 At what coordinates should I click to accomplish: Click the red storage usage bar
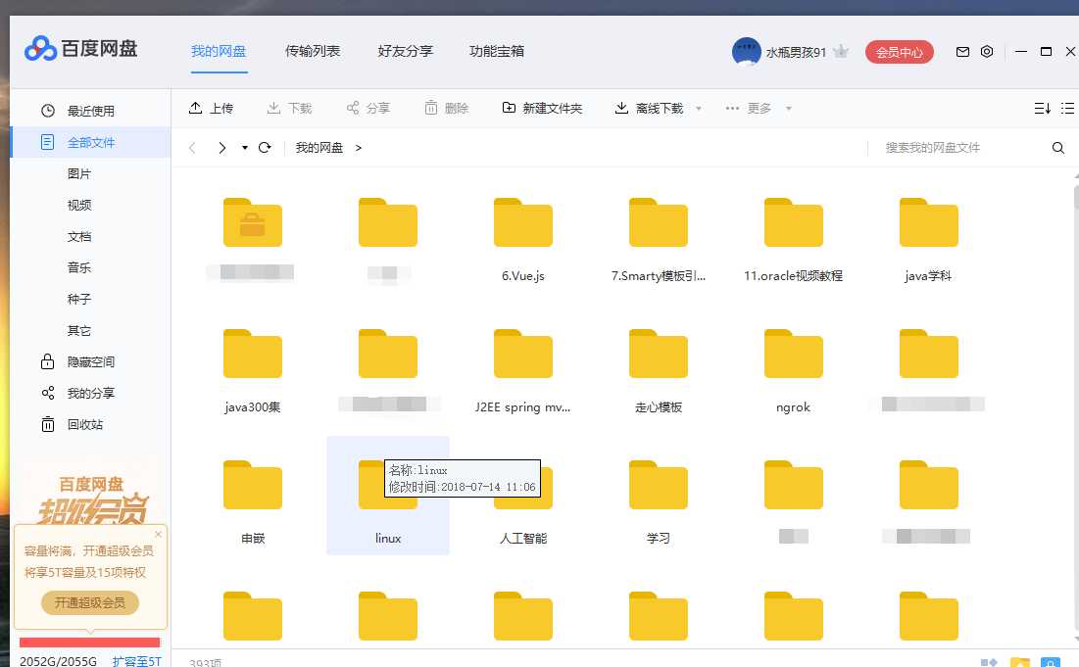89,643
